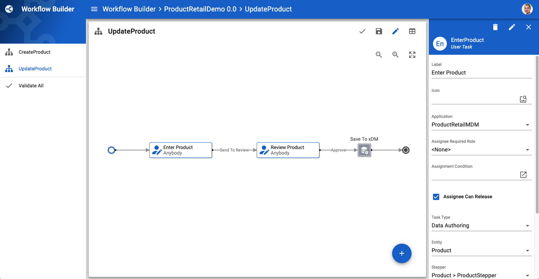Image resolution: width=539 pixels, height=279 pixels.
Task: Open the Application dropdown
Action: [528, 124]
